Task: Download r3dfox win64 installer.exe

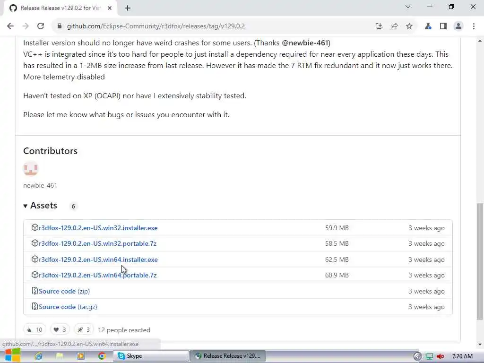Action: 98,259
